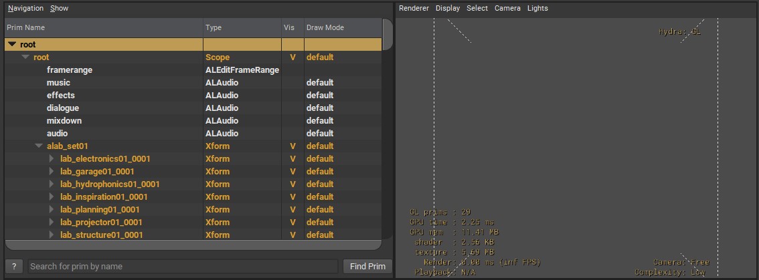Viewport: 759px width, 280px height.
Task: Open the Select menu
Action: coord(477,8)
